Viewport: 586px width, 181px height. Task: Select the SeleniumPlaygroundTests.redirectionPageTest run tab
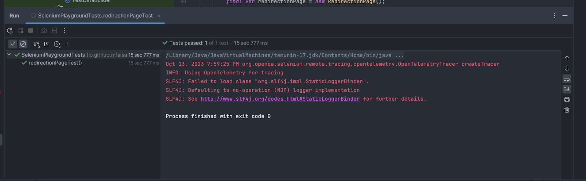95,16
